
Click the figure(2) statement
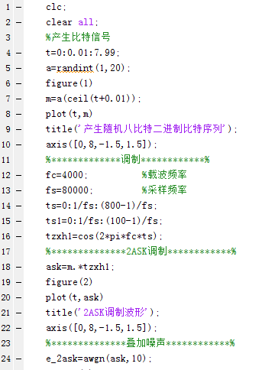pos(69,282)
